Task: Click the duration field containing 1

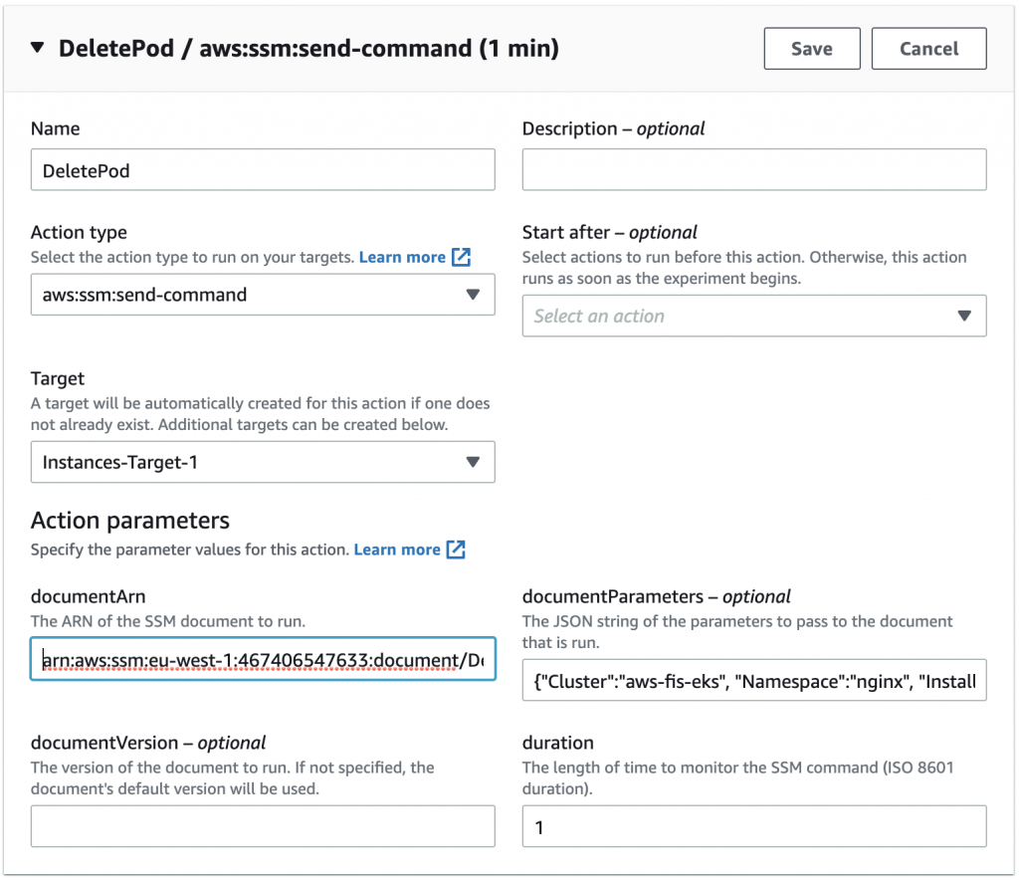Action: pyautogui.click(x=753, y=826)
